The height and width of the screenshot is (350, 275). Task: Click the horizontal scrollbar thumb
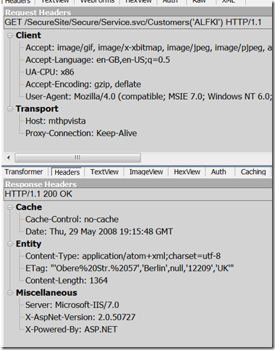pyautogui.click(x=77, y=158)
